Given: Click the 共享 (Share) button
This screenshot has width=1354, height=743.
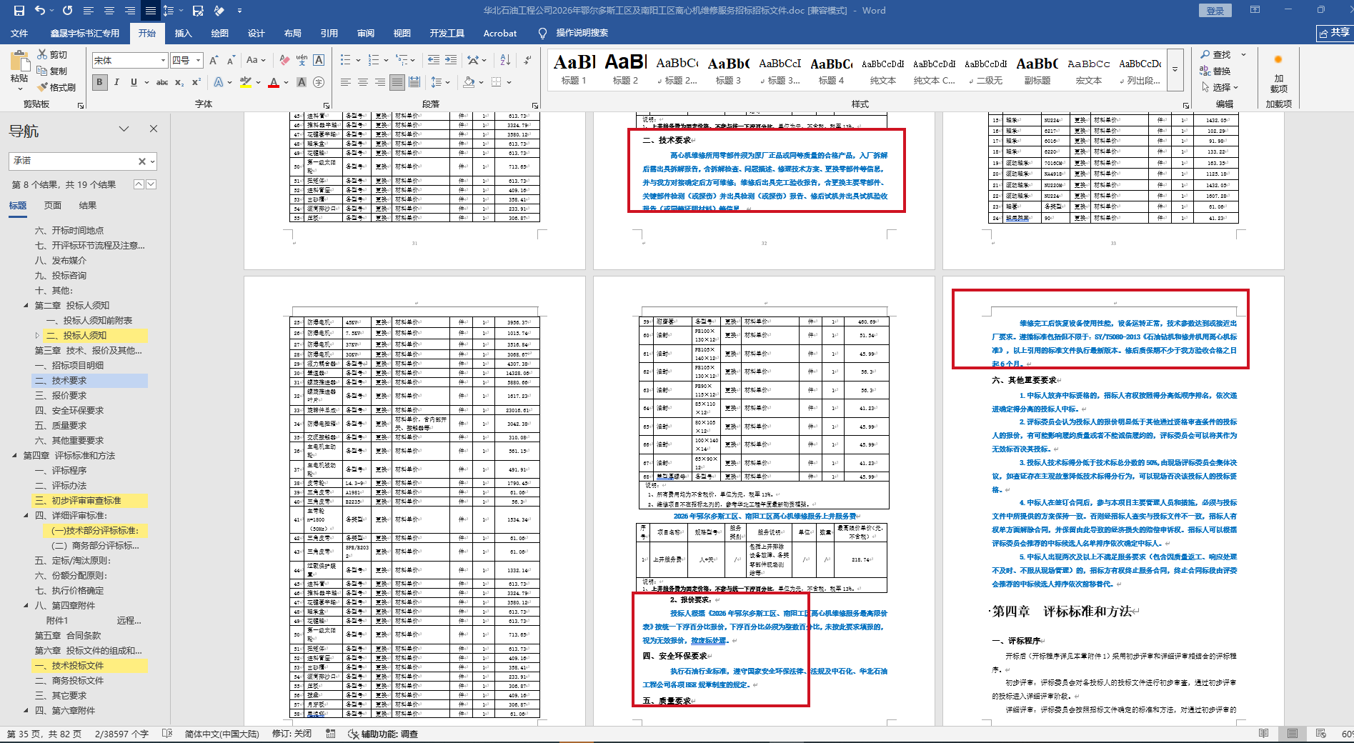Looking at the screenshot, I should point(1333,33).
